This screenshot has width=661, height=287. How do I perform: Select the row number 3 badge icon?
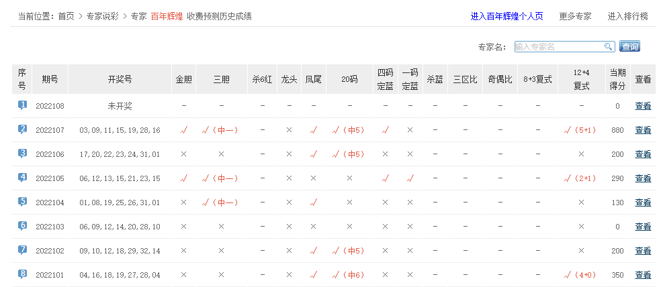click(x=22, y=154)
